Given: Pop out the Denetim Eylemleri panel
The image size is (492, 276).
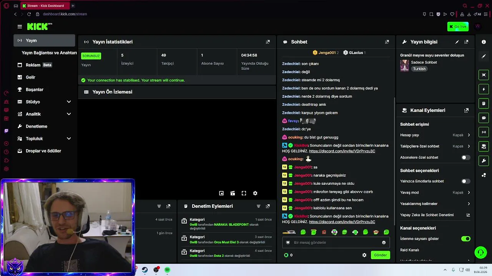Looking at the screenshot, I should pos(268,206).
